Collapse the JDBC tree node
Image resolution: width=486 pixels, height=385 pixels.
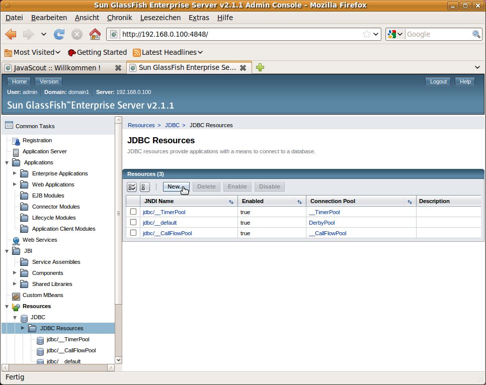[15, 318]
